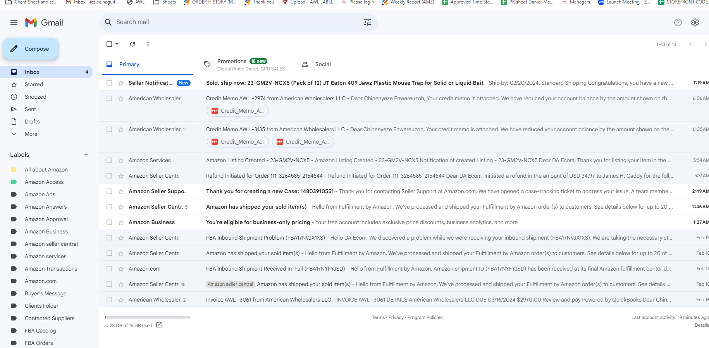
Task: Open search options filter icon
Action: pyautogui.click(x=367, y=22)
